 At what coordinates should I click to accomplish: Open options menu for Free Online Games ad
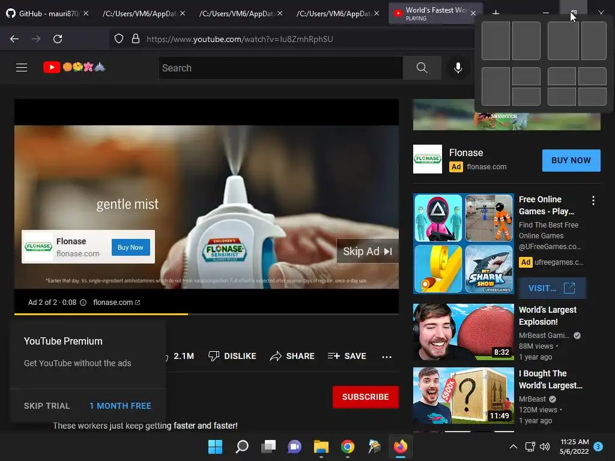click(593, 200)
